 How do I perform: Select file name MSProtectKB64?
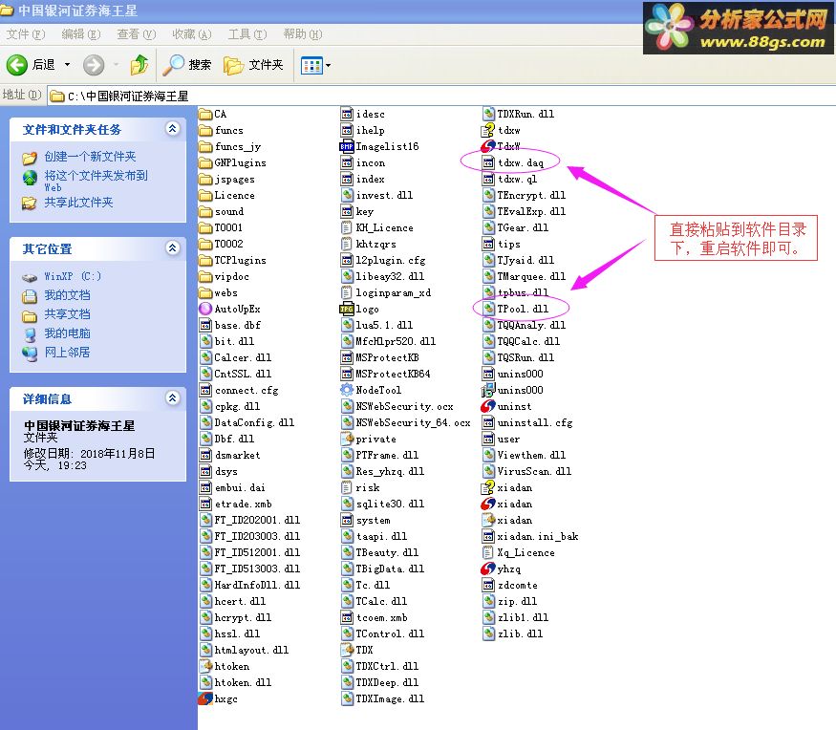(393, 374)
